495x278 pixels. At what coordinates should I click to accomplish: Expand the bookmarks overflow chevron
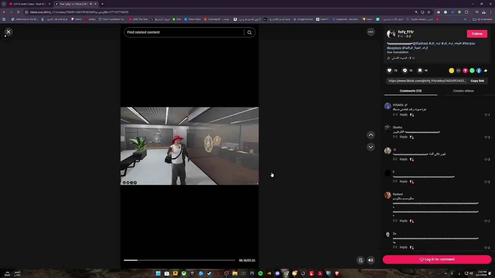pos(465,19)
